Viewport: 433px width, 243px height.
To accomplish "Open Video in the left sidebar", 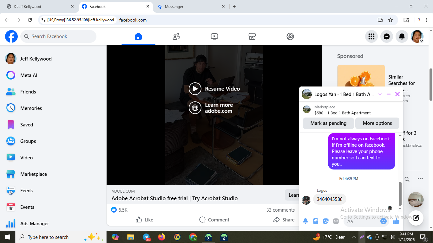I will click(x=53, y=157).
